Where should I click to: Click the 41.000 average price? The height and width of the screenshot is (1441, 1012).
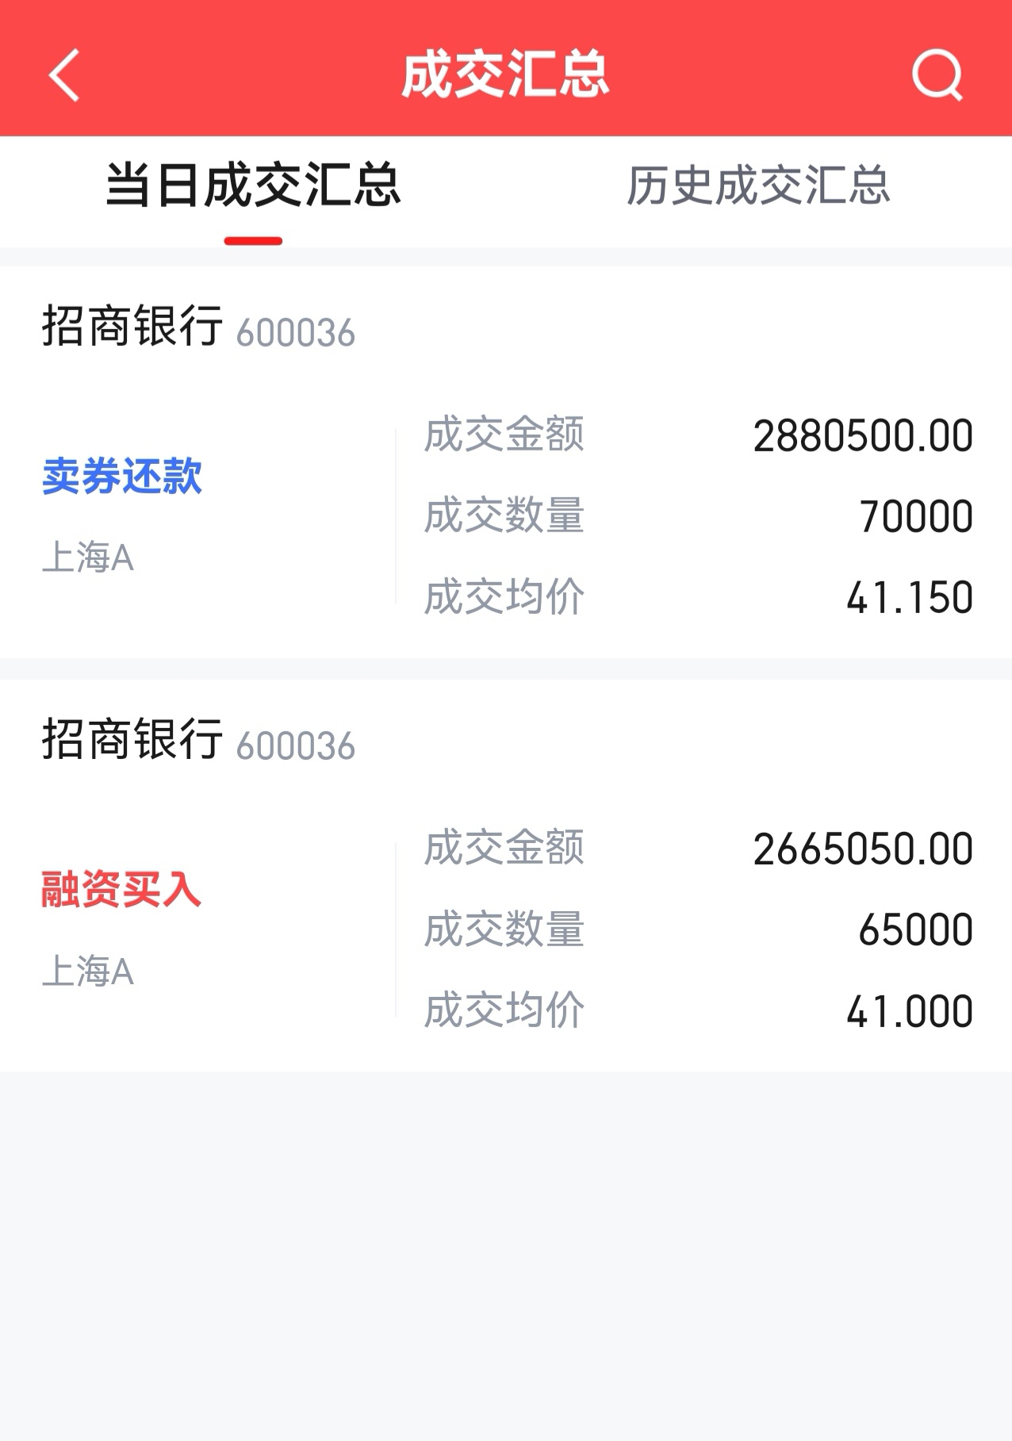(910, 1011)
